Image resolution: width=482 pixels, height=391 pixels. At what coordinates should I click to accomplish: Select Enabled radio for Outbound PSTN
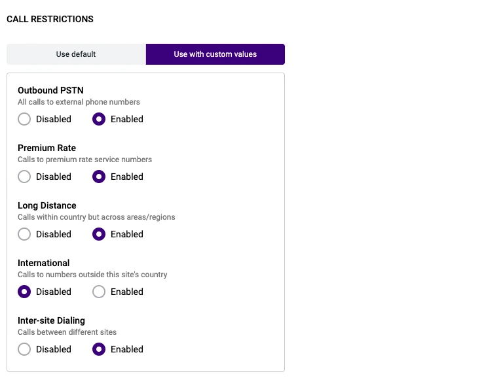pyautogui.click(x=99, y=119)
